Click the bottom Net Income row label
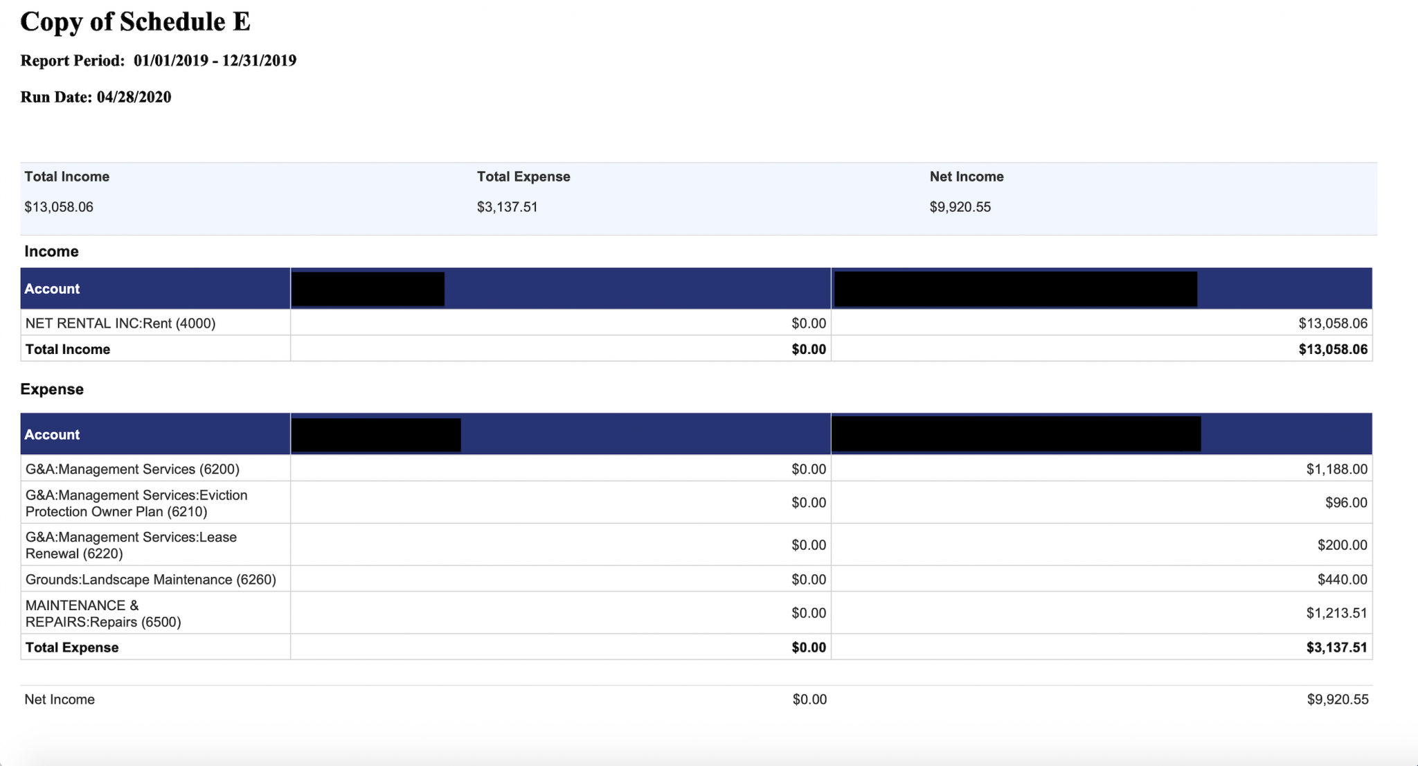This screenshot has width=1418, height=766. tap(60, 700)
